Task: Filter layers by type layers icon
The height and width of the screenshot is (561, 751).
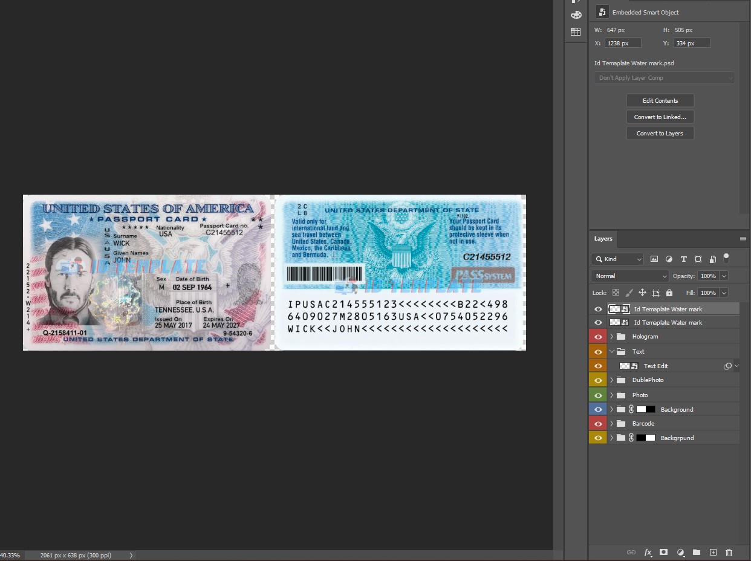Action: (x=683, y=259)
